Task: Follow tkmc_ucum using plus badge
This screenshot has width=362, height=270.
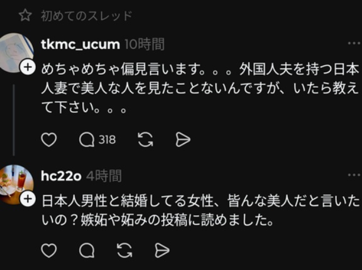Action: click(28, 67)
